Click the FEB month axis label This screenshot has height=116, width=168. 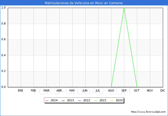point(33,90)
